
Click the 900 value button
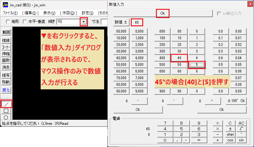tap(162, 91)
